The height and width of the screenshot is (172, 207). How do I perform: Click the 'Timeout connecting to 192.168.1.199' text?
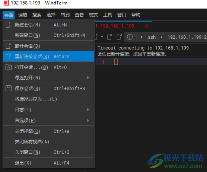pos(143,48)
